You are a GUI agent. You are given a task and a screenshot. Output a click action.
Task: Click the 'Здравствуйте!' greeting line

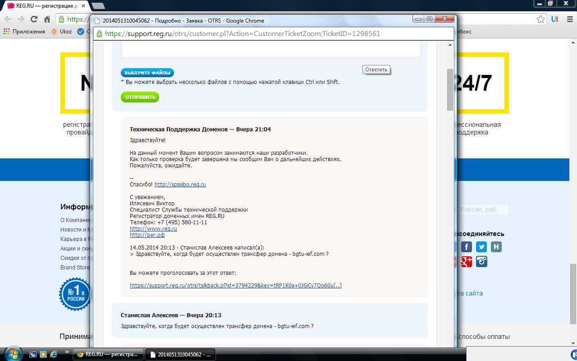point(147,140)
